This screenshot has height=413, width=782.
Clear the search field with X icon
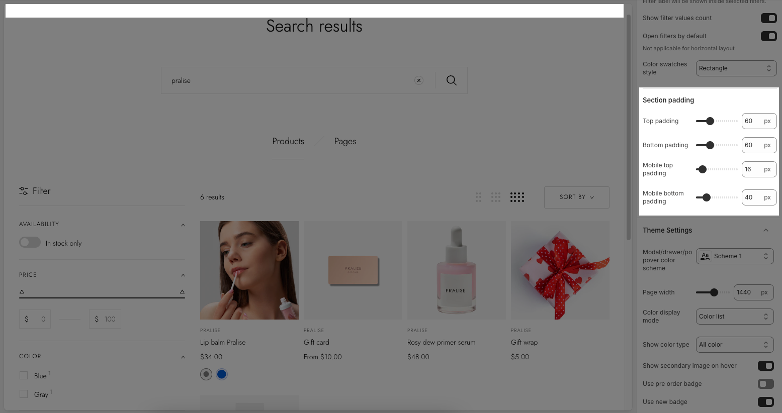point(418,80)
